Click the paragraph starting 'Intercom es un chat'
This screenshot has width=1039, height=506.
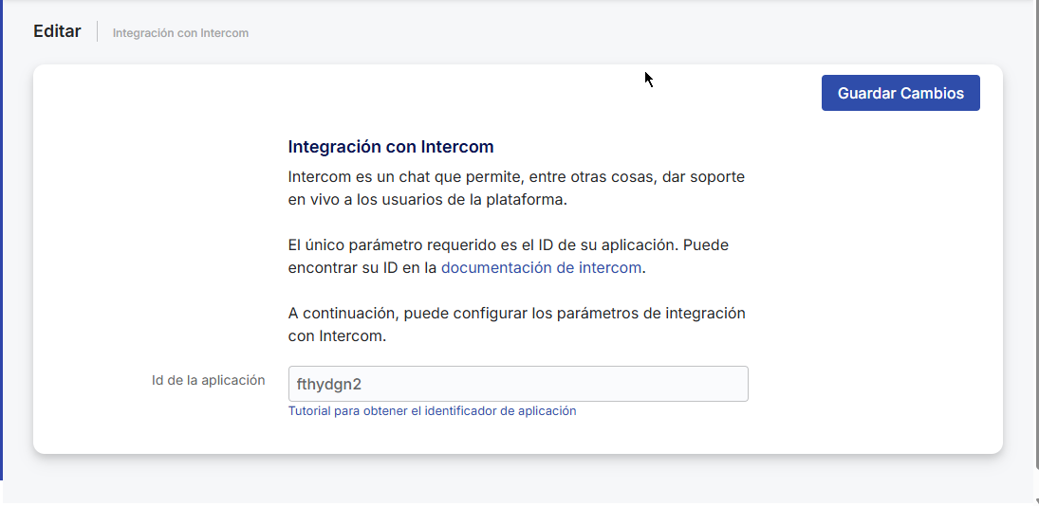pyautogui.click(x=515, y=188)
